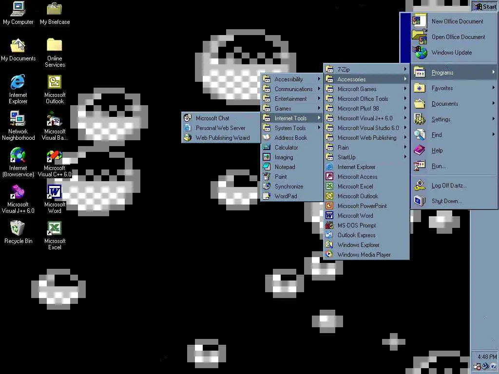The width and height of the screenshot is (499, 374).
Task: Select the Microsoft Word desktop shortcut
Action: coord(55,199)
